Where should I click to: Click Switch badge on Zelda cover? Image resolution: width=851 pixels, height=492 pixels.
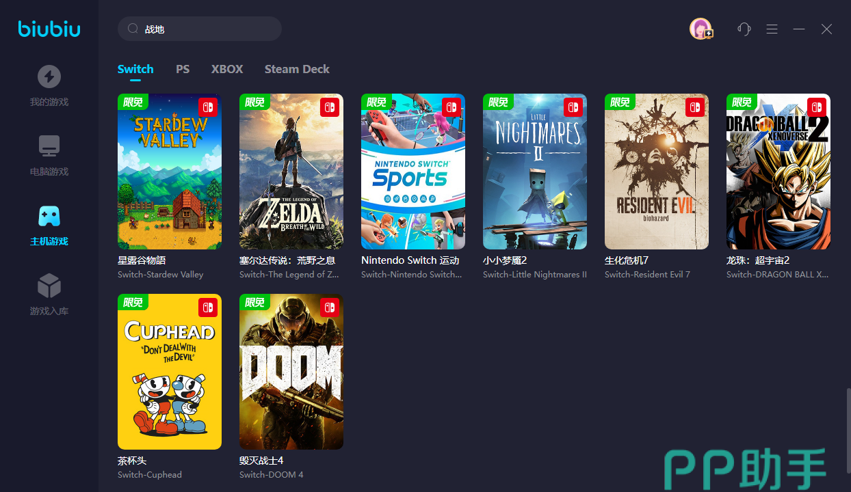(x=330, y=107)
